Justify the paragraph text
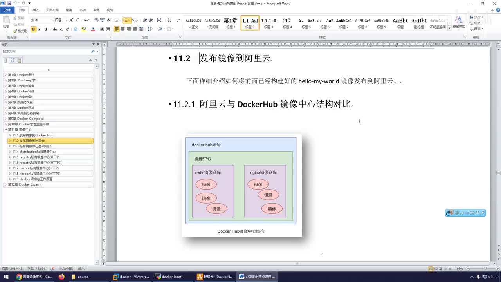The image size is (501, 282). (135, 29)
